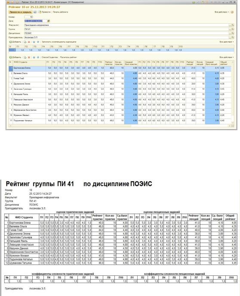Click Расчитать рейтинг command
240x296 pixels.
(x=68, y=57)
